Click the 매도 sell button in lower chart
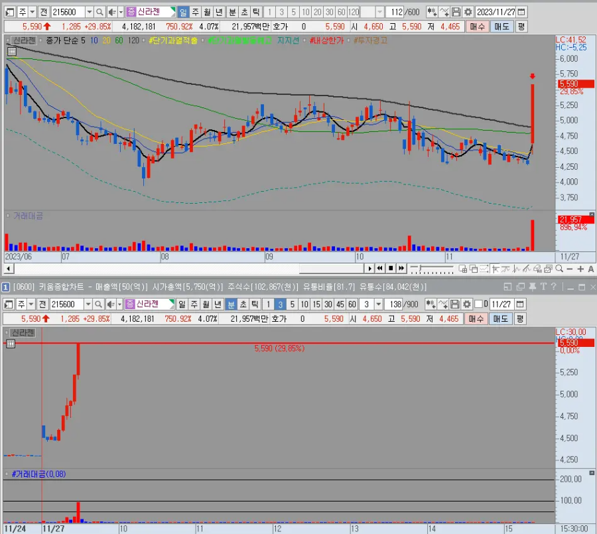The width and height of the screenshot is (597, 534). (501, 319)
